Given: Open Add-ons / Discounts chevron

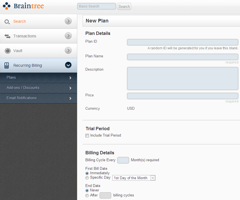Looking at the screenshot, I should [x=70, y=88].
